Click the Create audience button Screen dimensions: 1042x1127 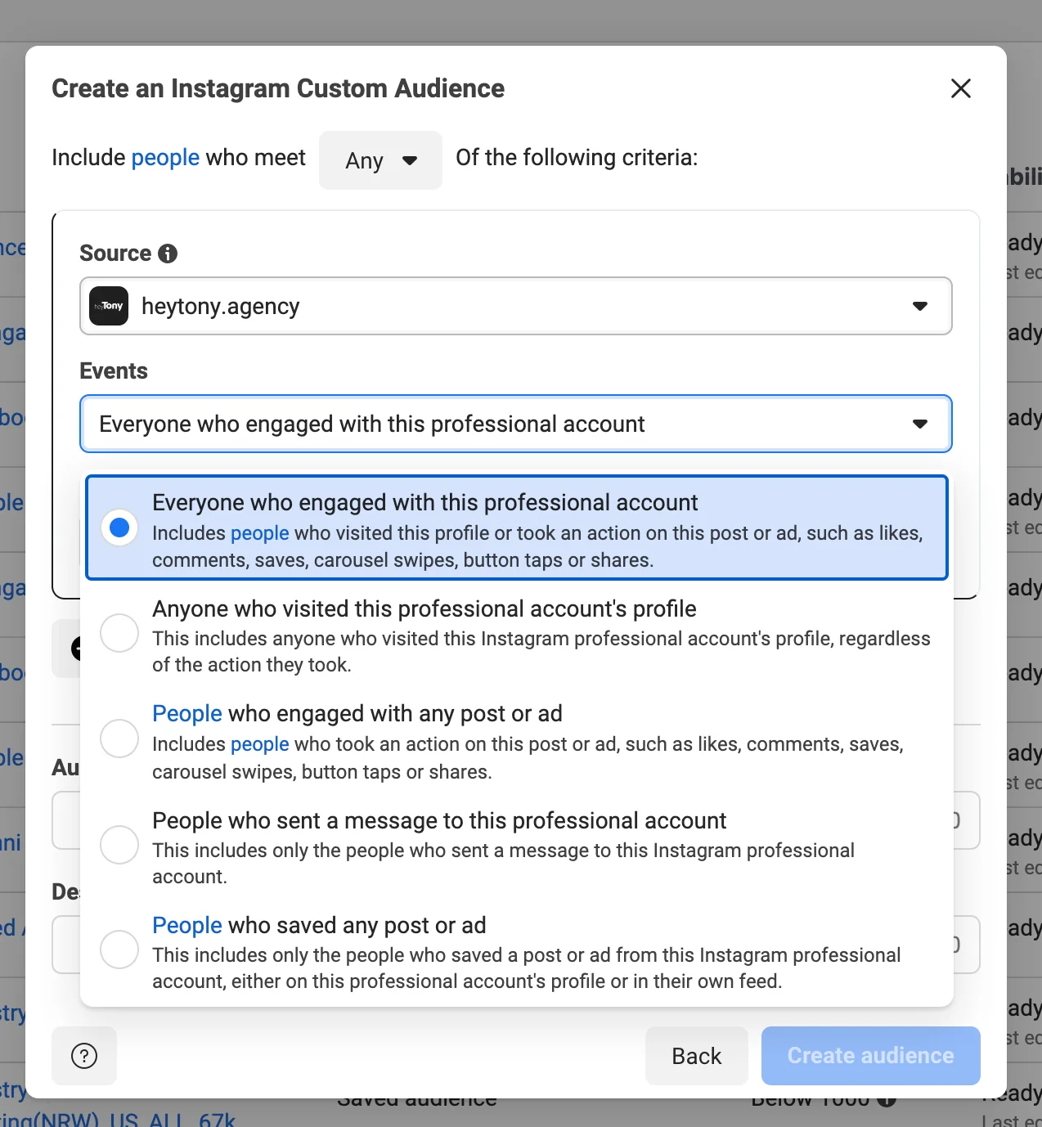870,1056
